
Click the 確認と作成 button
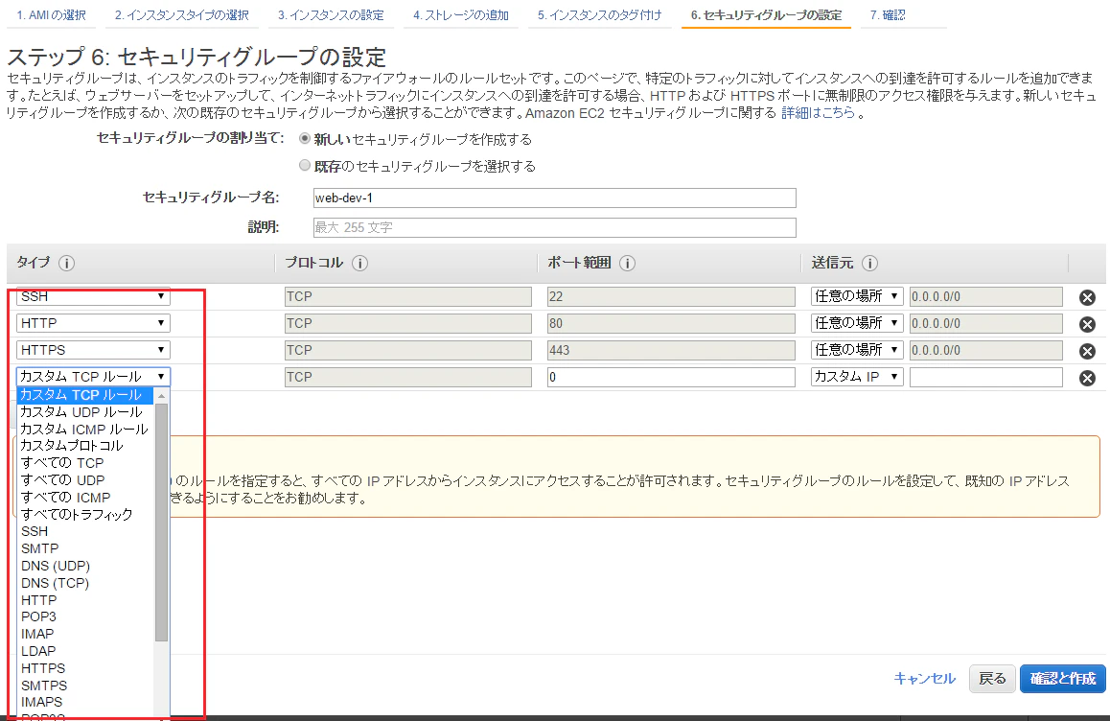pos(1063,679)
